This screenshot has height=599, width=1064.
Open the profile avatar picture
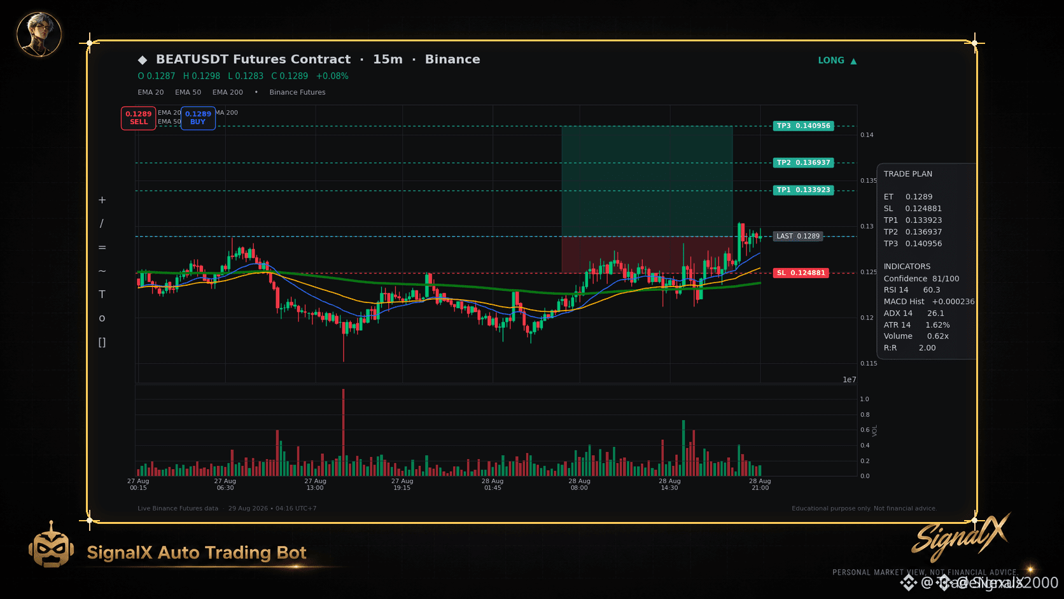pos(39,34)
